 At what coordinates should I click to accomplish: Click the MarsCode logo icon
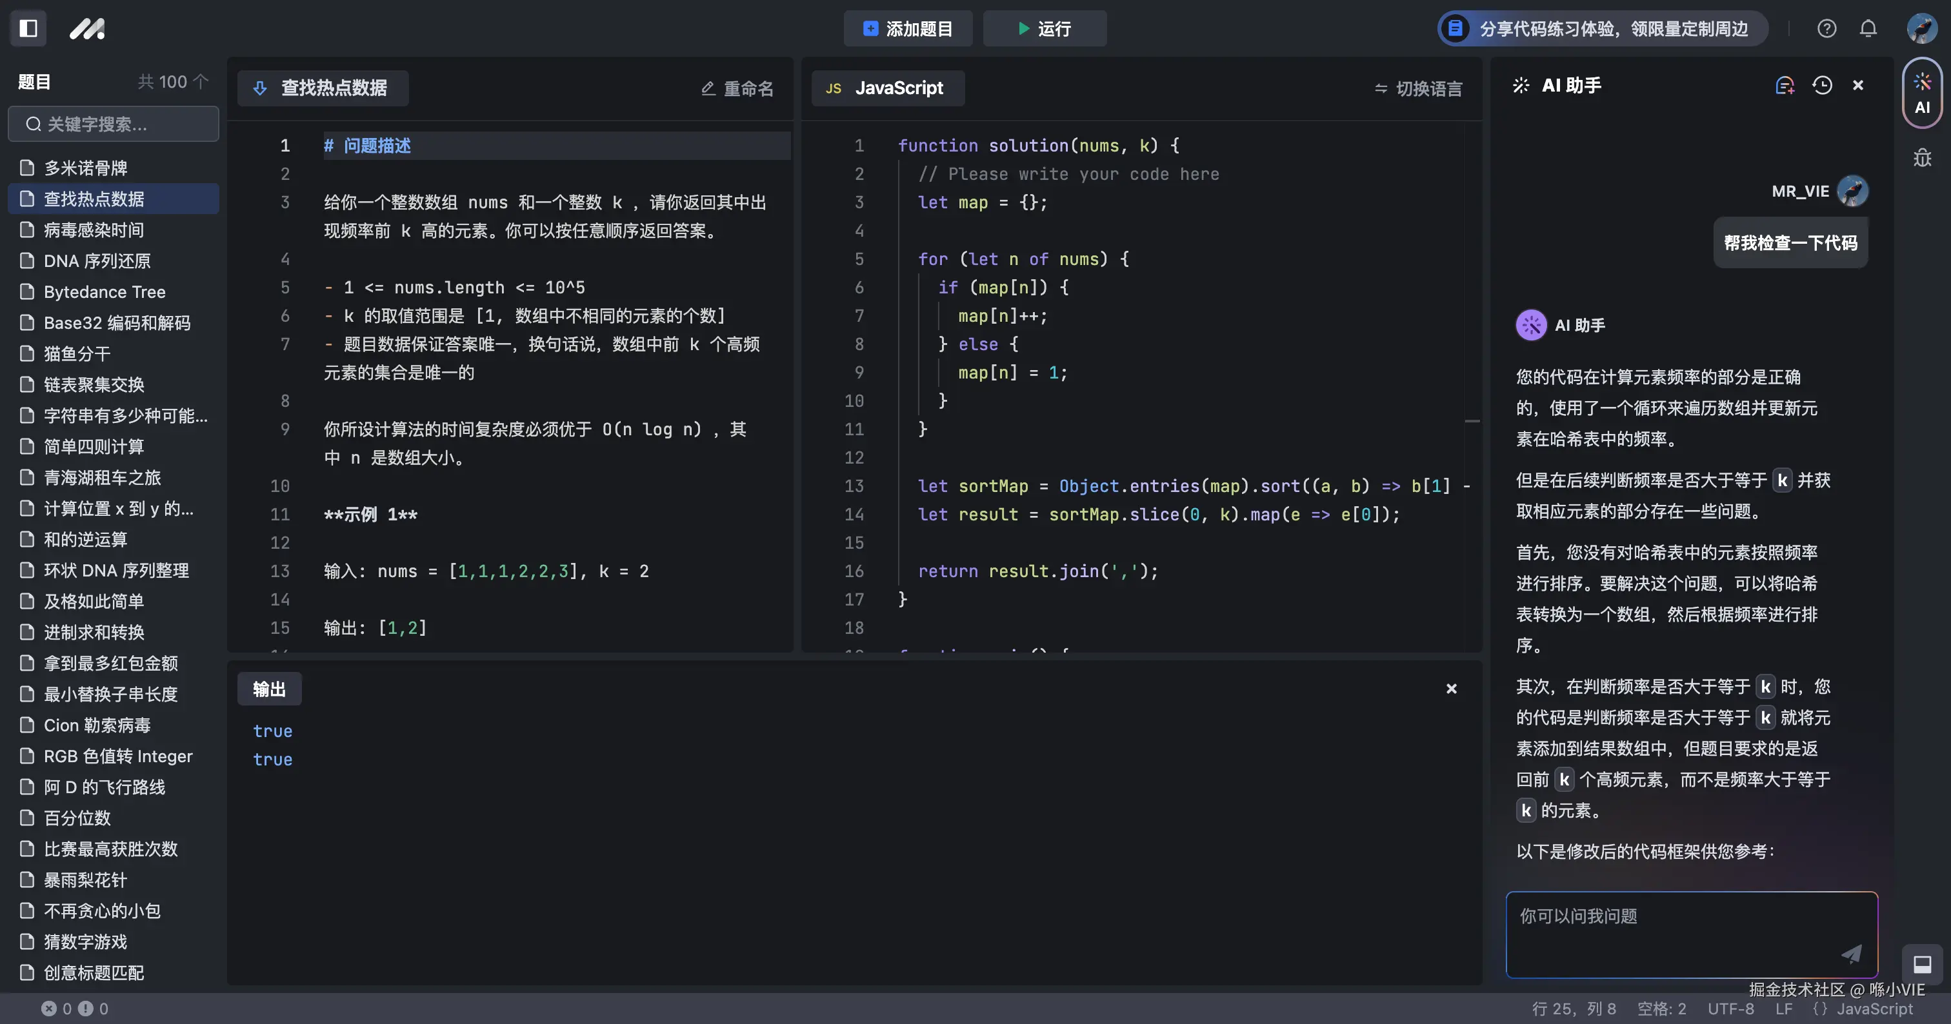(x=88, y=29)
